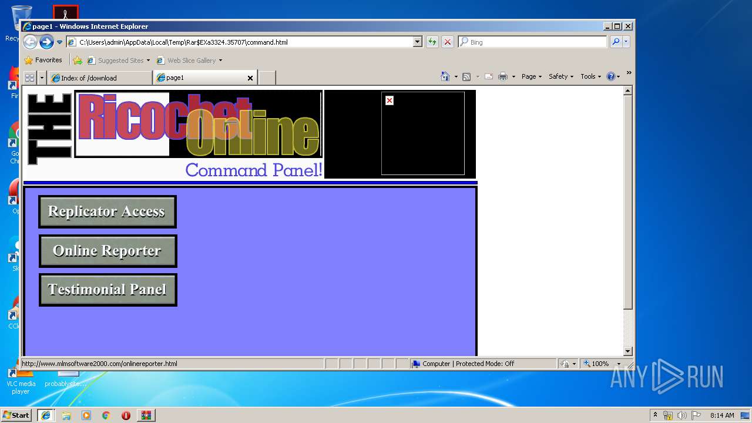Image resolution: width=752 pixels, height=423 pixels.
Task: Open the Feeds RSS icon
Action: (x=466, y=76)
